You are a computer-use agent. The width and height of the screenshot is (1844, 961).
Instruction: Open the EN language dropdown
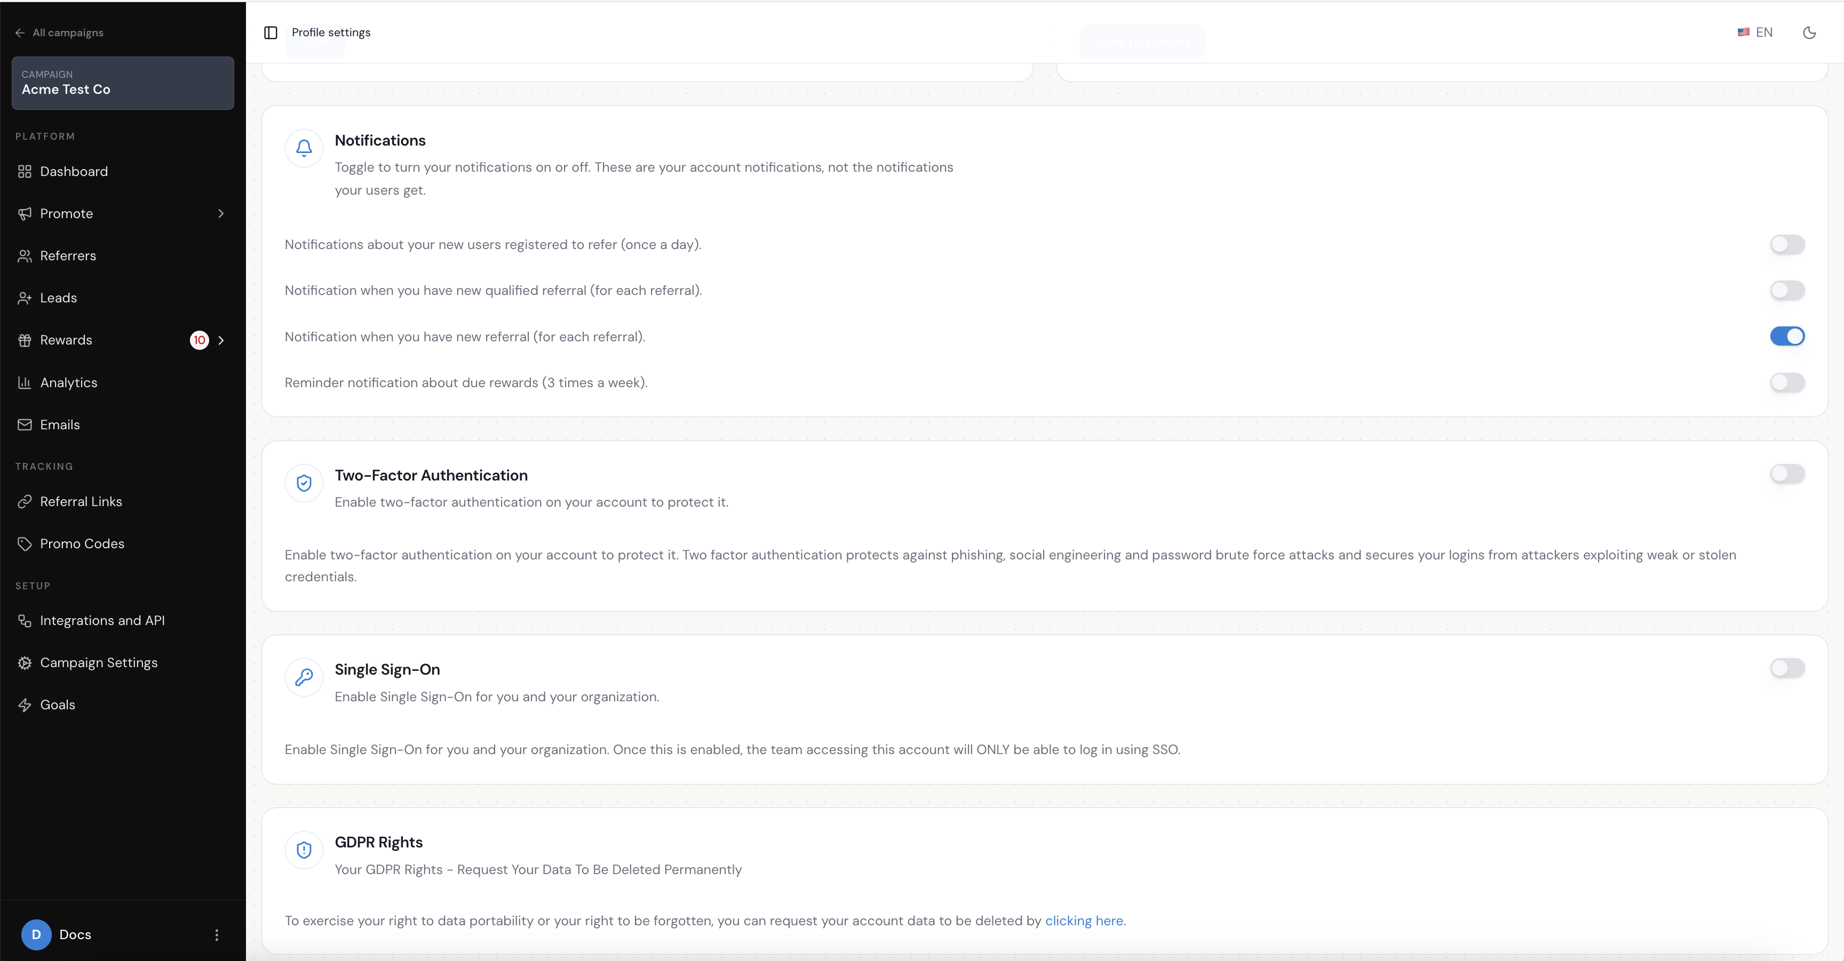click(1754, 33)
